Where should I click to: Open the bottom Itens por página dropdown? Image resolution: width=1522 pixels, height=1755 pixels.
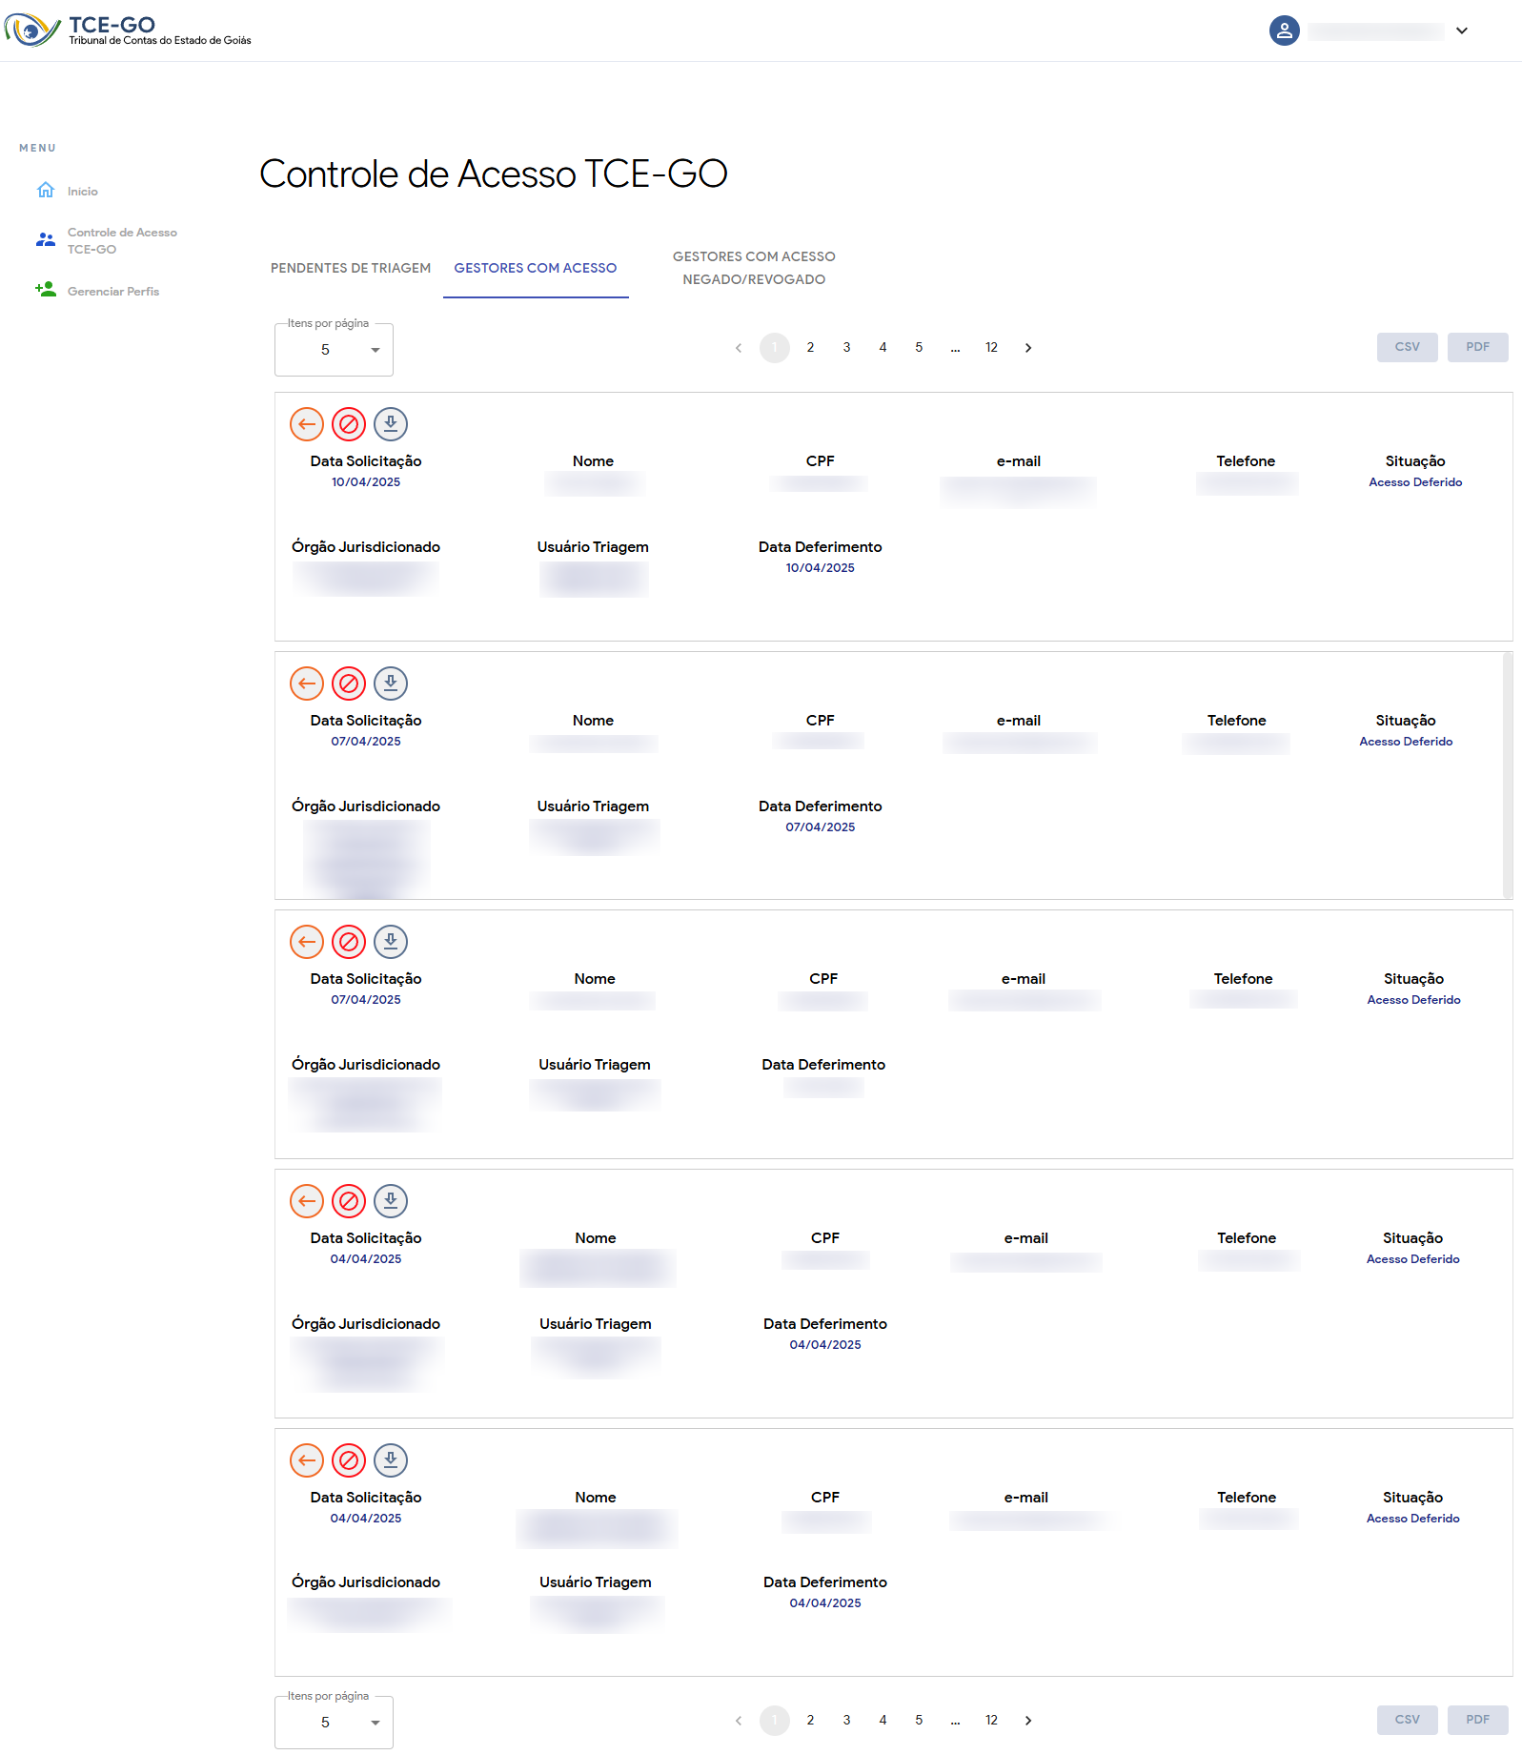[x=334, y=1723]
